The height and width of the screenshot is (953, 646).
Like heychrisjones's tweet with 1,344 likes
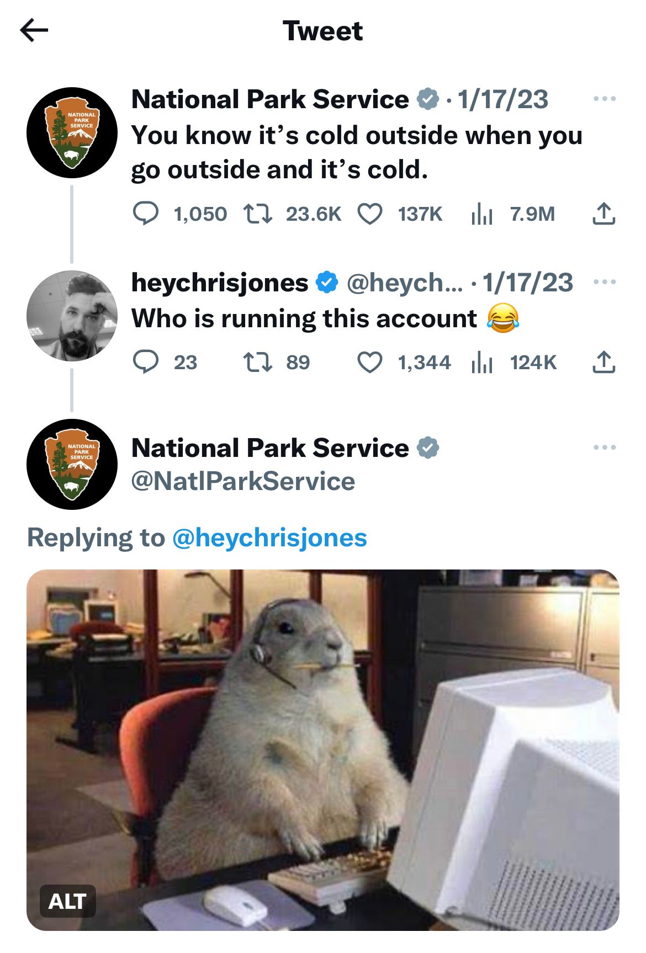370,362
